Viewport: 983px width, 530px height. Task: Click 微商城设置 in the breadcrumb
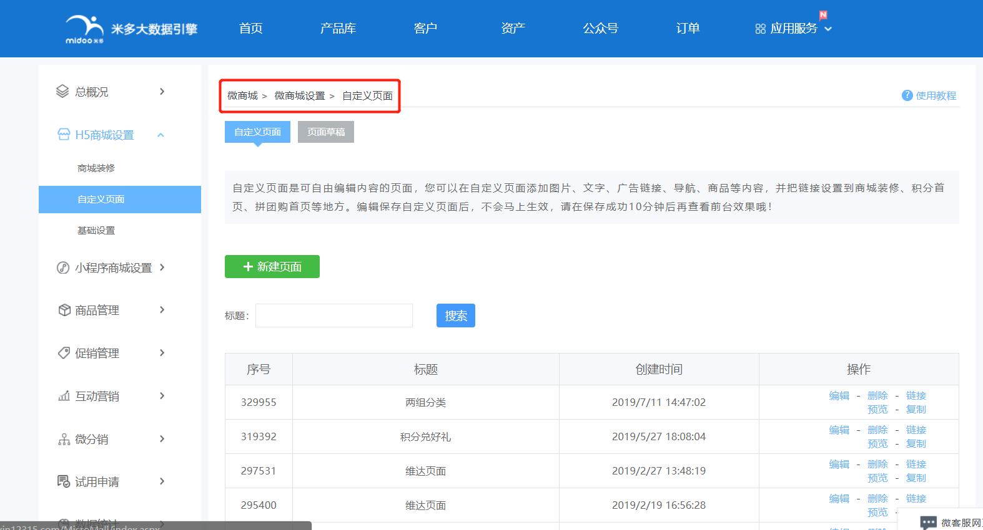click(300, 95)
